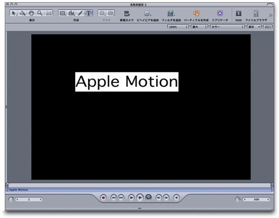The width and height of the screenshot is (279, 218).
Task: Show more toolbar items chevron
Action: [x=271, y=15]
